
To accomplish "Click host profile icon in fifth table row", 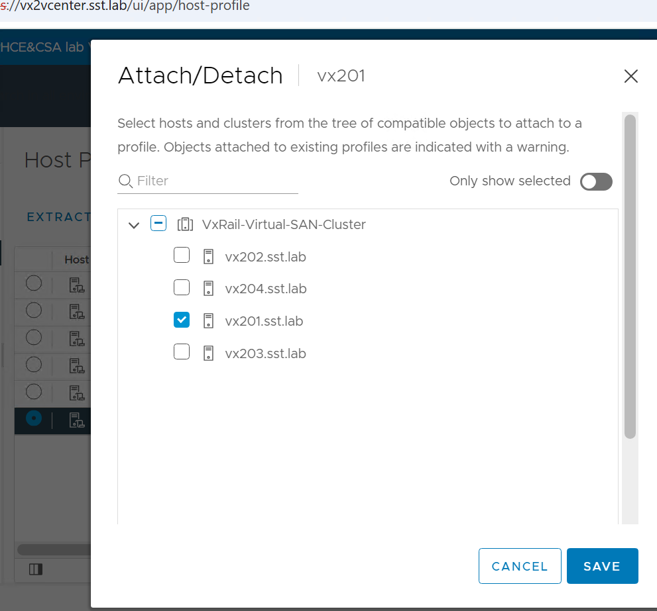I will [x=77, y=393].
